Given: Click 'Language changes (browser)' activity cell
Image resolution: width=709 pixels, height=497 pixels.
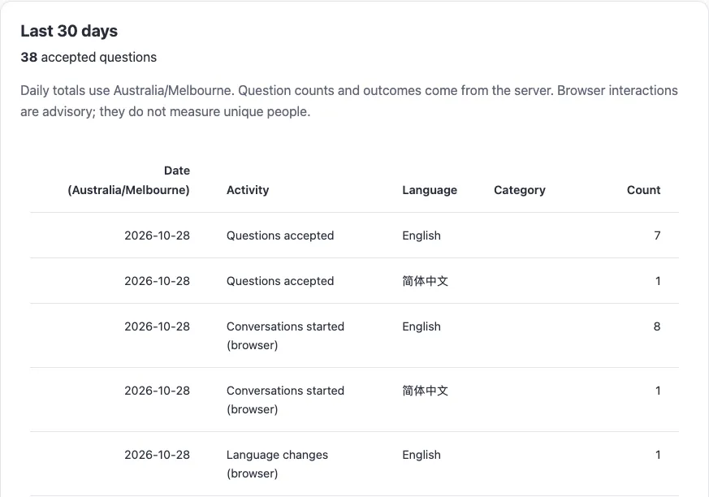Looking at the screenshot, I should pos(277,464).
